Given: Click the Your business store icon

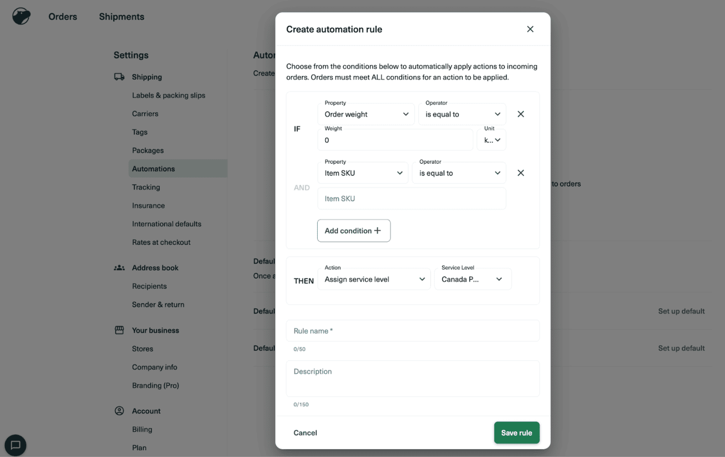Looking at the screenshot, I should pyautogui.click(x=119, y=330).
